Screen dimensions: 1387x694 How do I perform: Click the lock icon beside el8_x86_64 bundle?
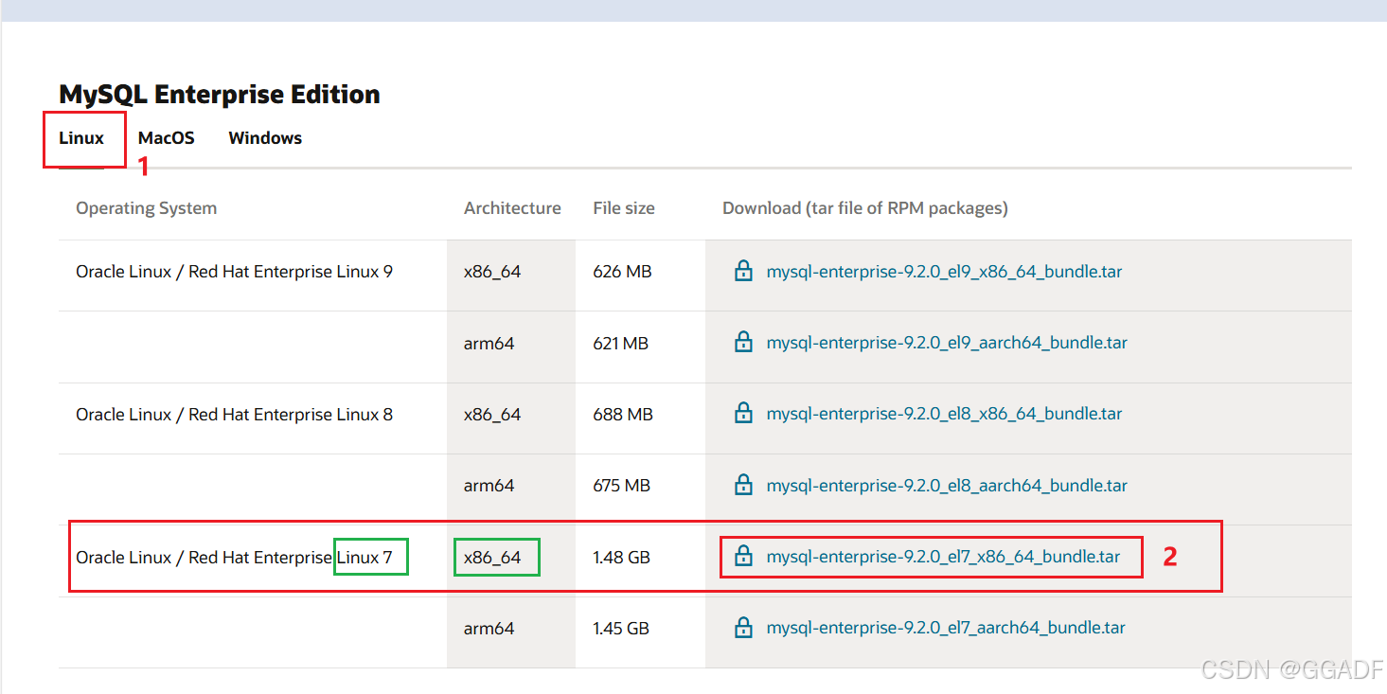pos(744,413)
